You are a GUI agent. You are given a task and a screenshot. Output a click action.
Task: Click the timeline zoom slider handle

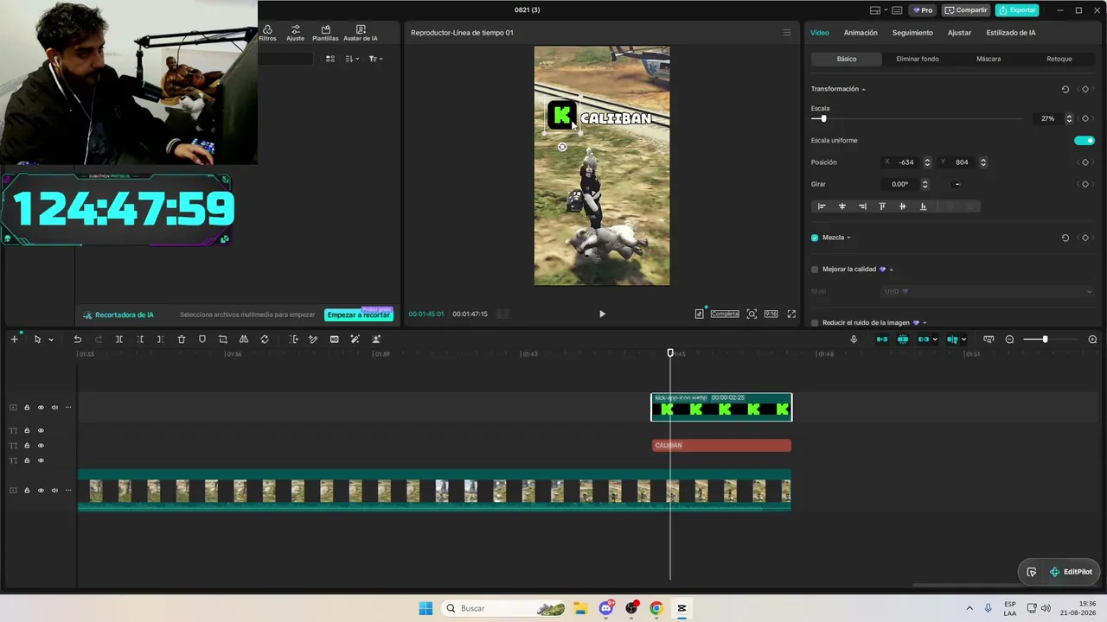(x=1045, y=340)
